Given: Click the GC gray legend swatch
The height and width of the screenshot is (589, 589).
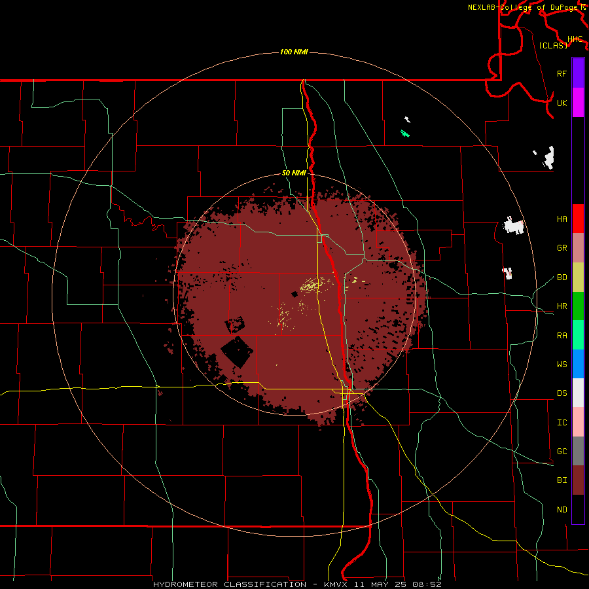Looking at the screenshot, I should (578, 451).
